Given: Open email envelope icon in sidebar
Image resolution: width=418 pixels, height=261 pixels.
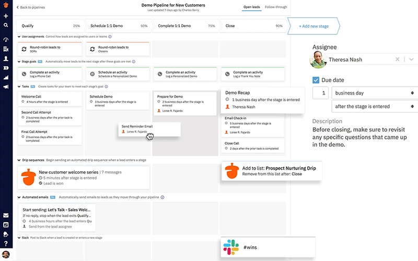Looking at the screenshot, I should point(6,216).
